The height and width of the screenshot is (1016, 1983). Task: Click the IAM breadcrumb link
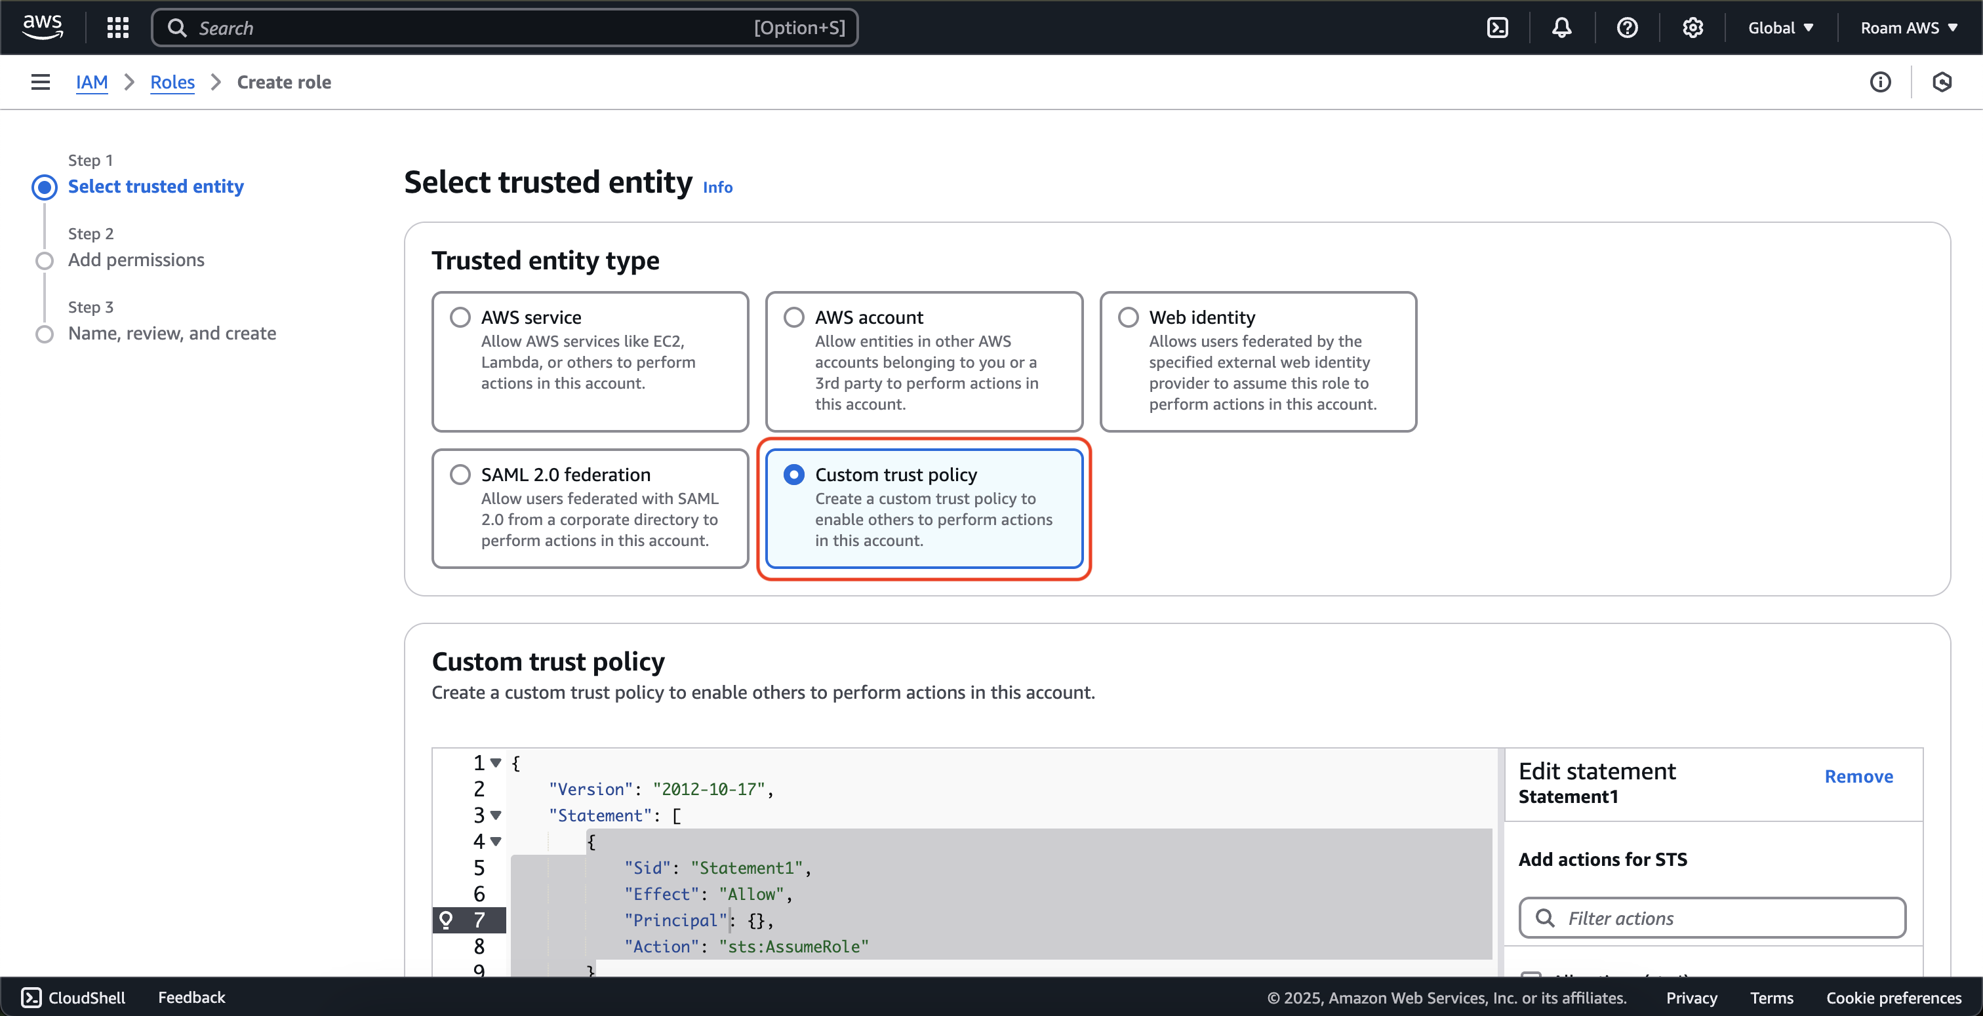pyautogui.click(x=92, y=81)
